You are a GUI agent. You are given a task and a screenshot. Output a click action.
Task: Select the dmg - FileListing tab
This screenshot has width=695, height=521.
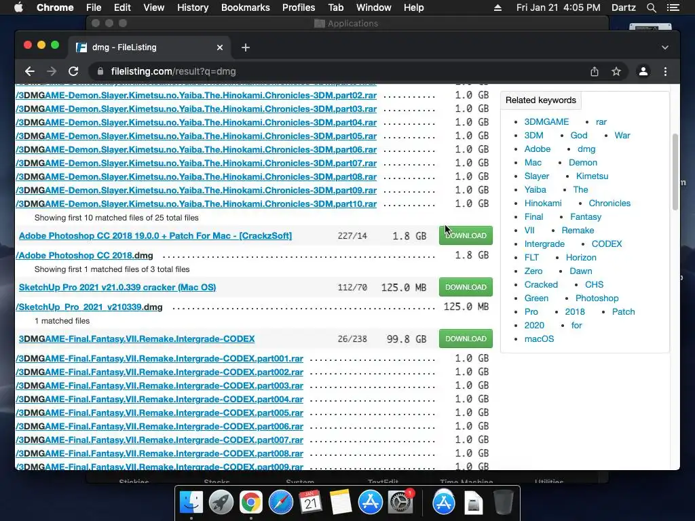(149, 47)
